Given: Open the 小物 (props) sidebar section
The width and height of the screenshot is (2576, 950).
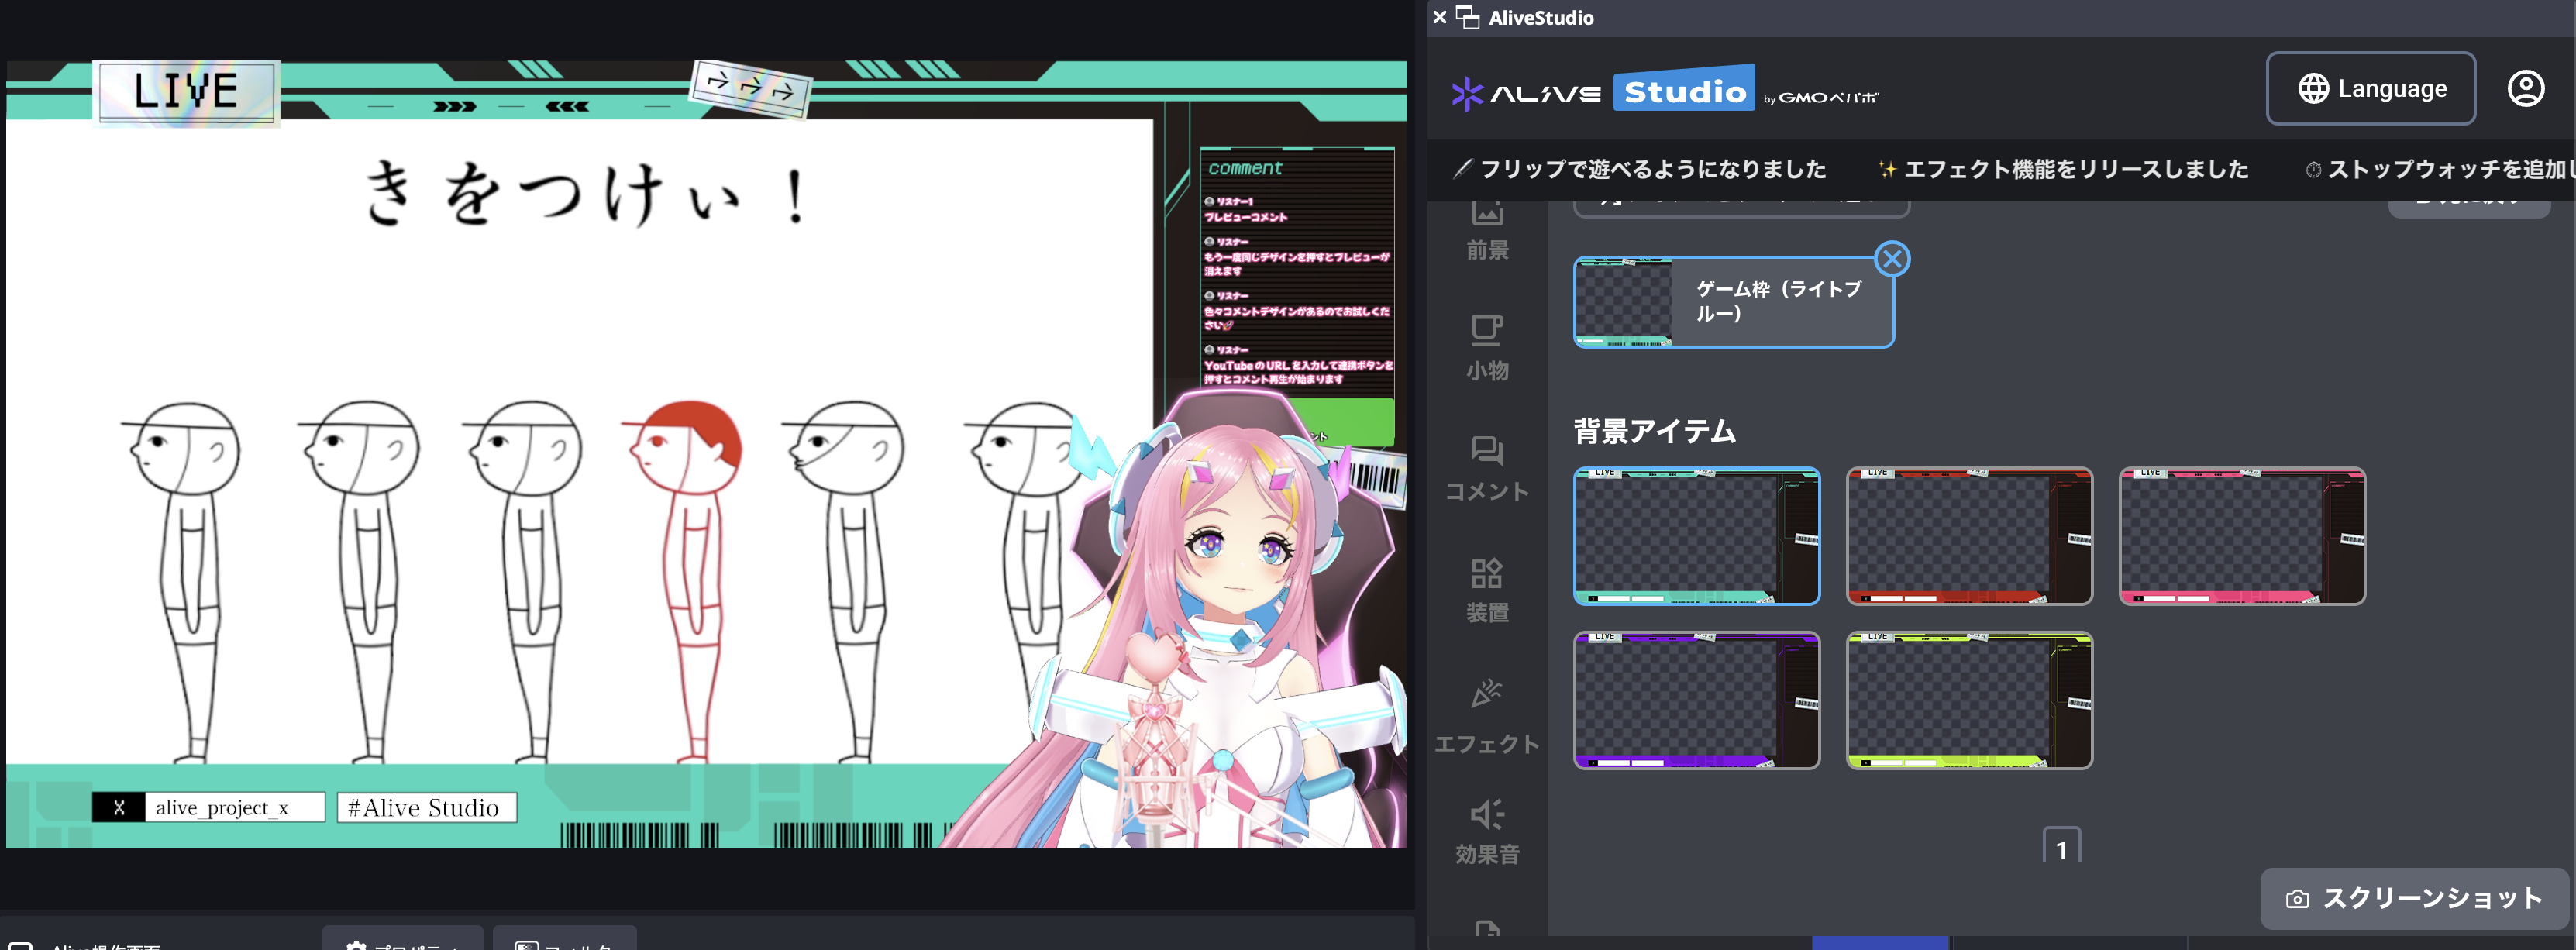Looking at the screenshot, I should tap(1487, 347).
